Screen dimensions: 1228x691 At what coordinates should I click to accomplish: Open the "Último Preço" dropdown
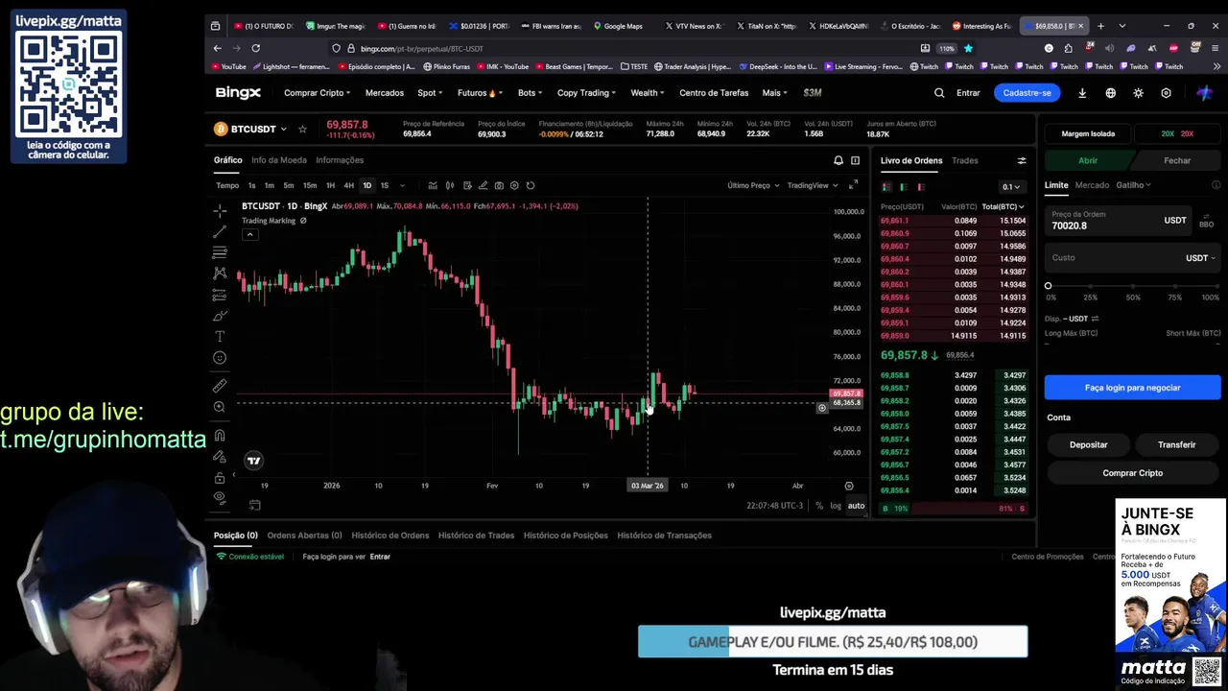click(752, 185)
